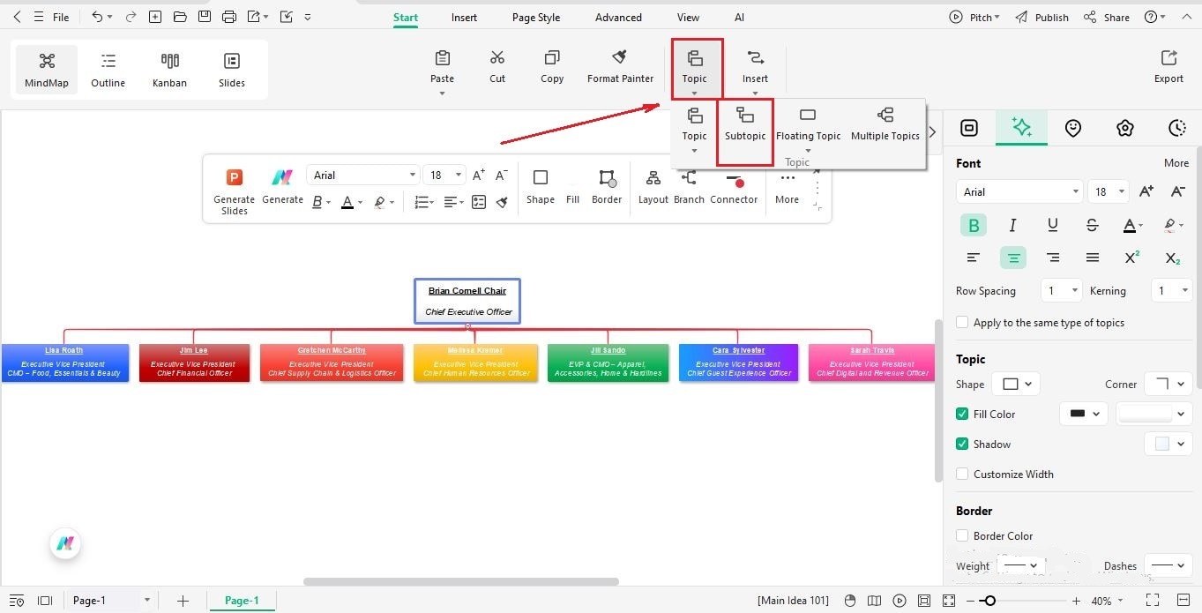Toggle center alignment in right panel
Screen dimensions: 1202x613
1013,258
